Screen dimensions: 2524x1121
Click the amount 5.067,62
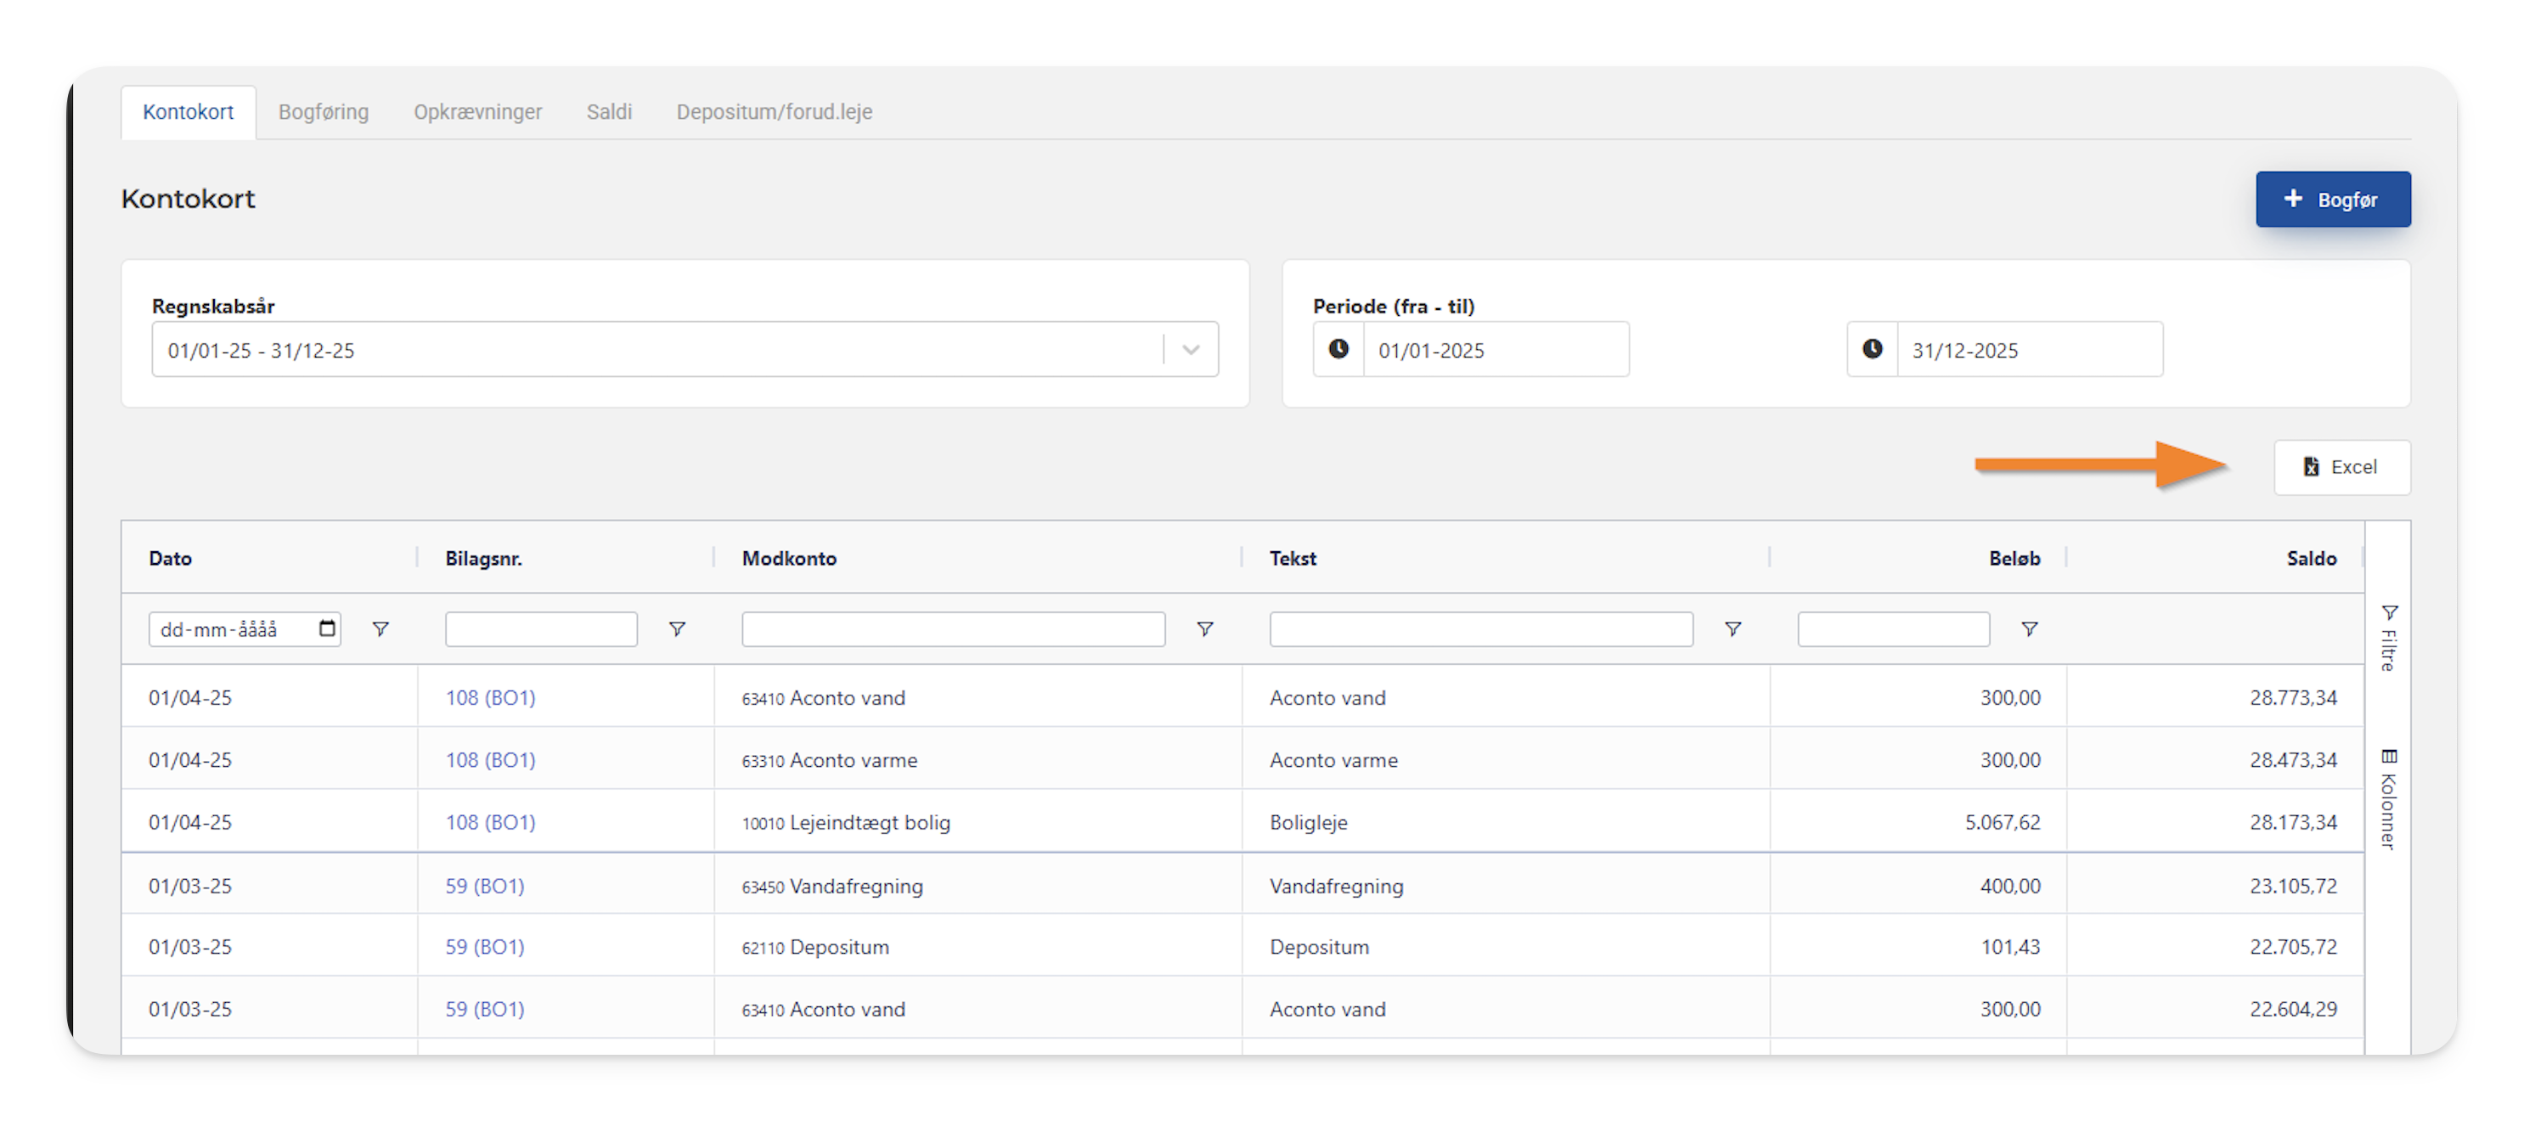2002,822
